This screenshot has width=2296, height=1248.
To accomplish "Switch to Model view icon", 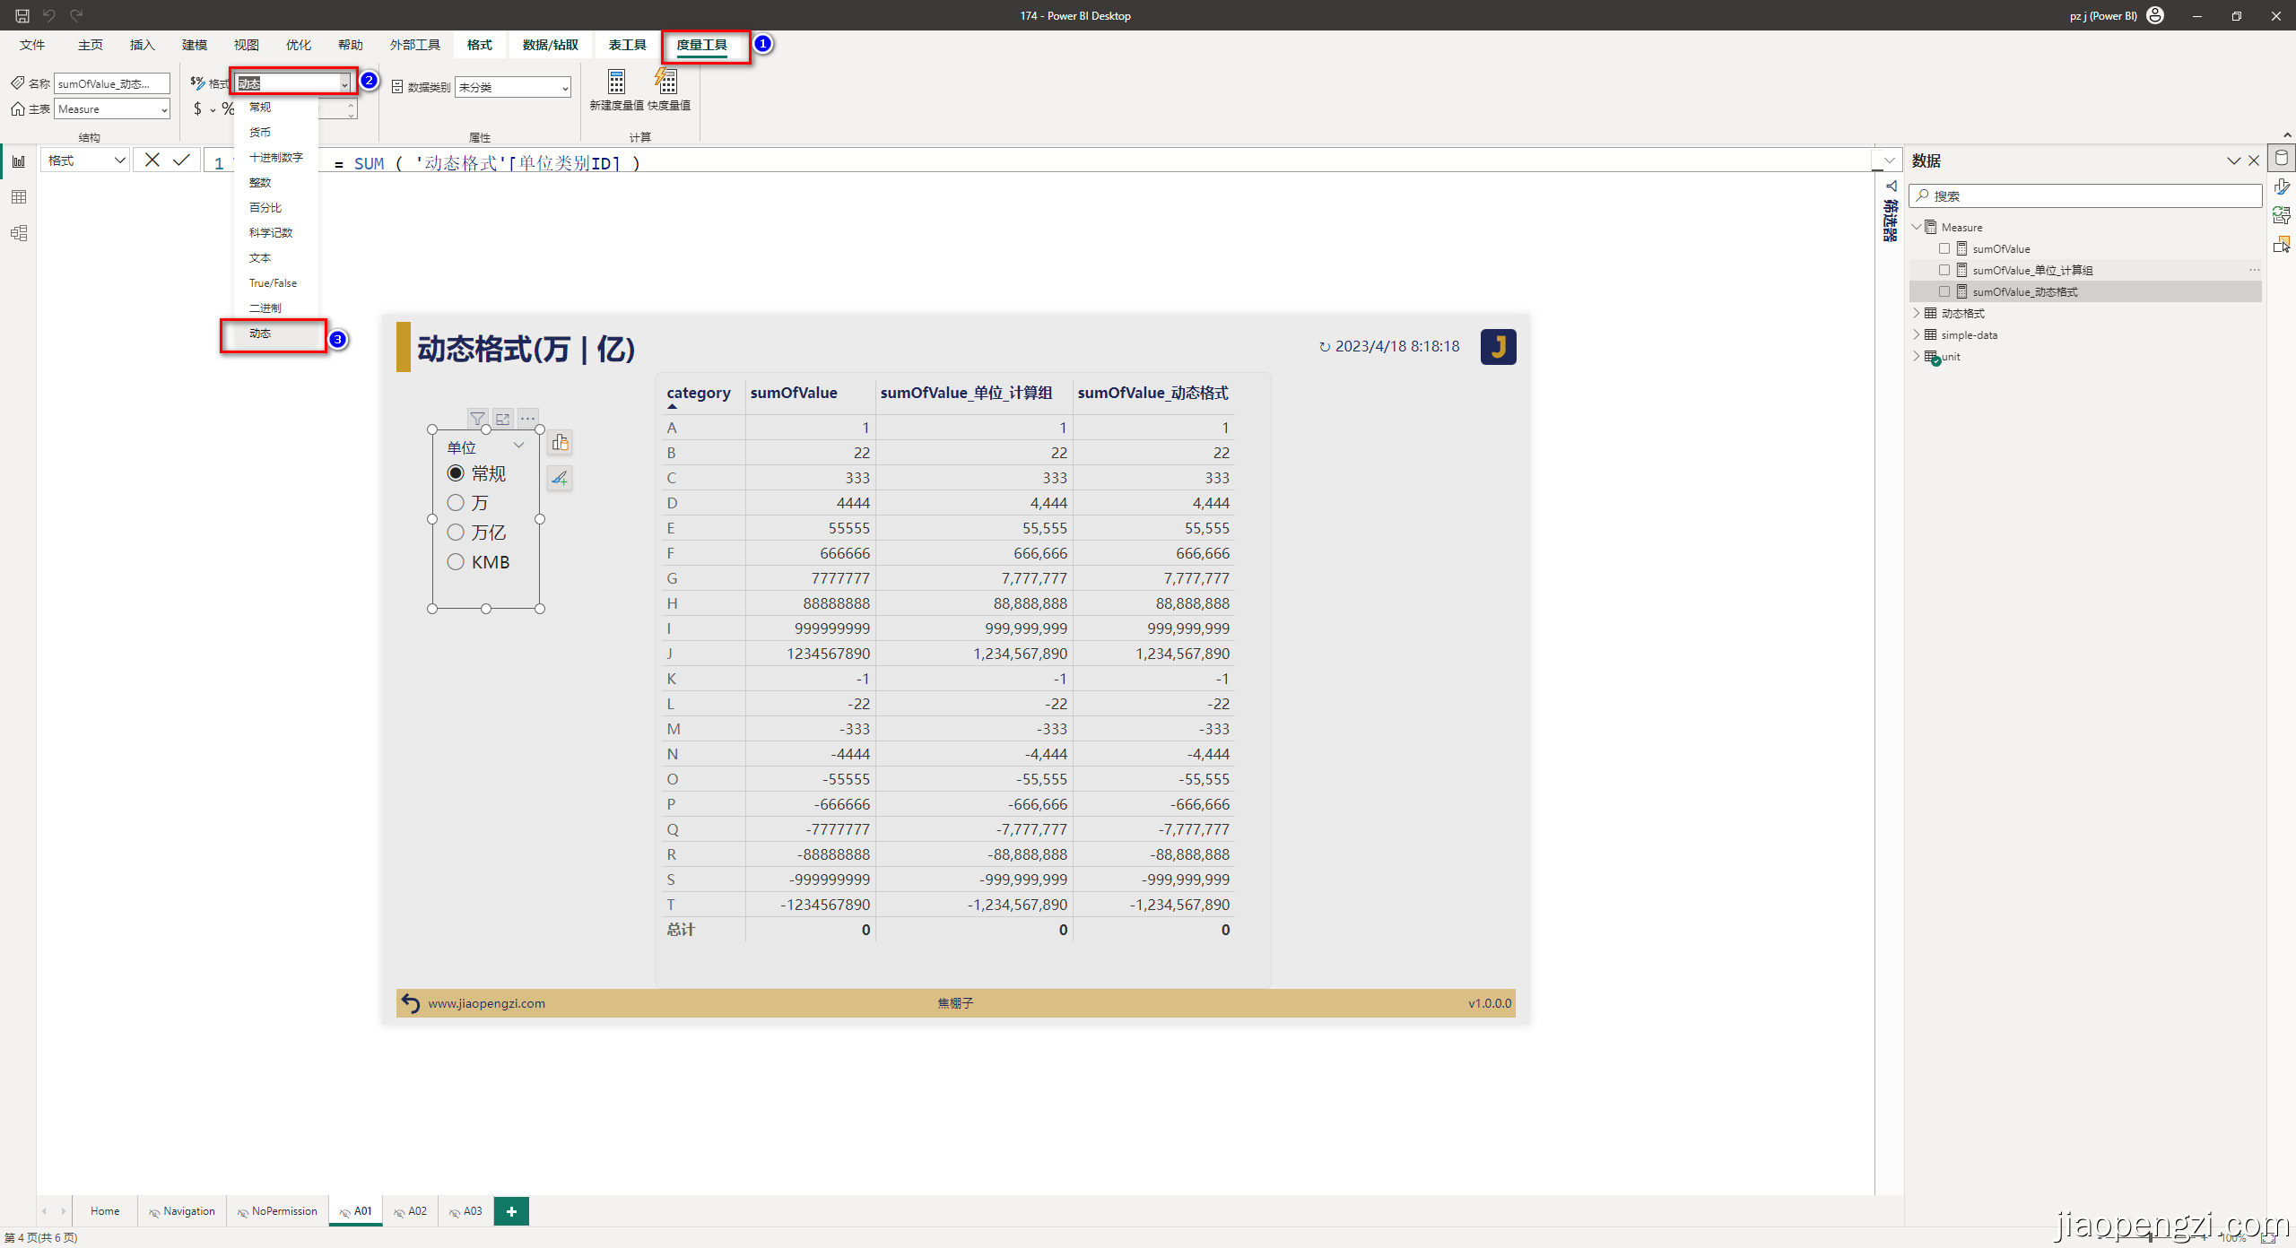I will coord(19,233).
